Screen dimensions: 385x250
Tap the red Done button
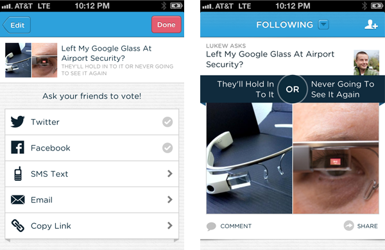pos(166,24)
